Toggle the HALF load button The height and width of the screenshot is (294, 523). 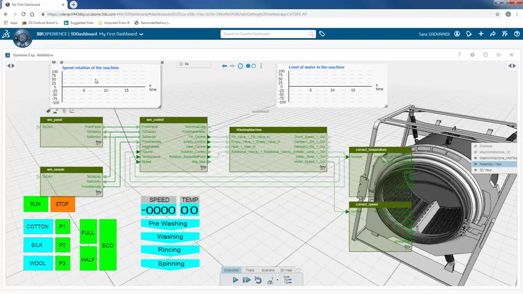click(x=88, y=258)
